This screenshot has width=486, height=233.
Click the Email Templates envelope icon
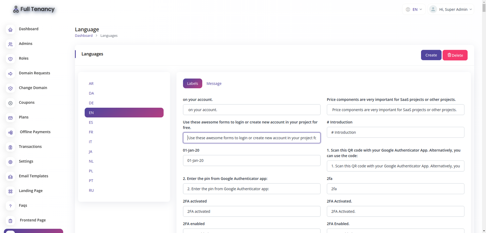[10, 177]
